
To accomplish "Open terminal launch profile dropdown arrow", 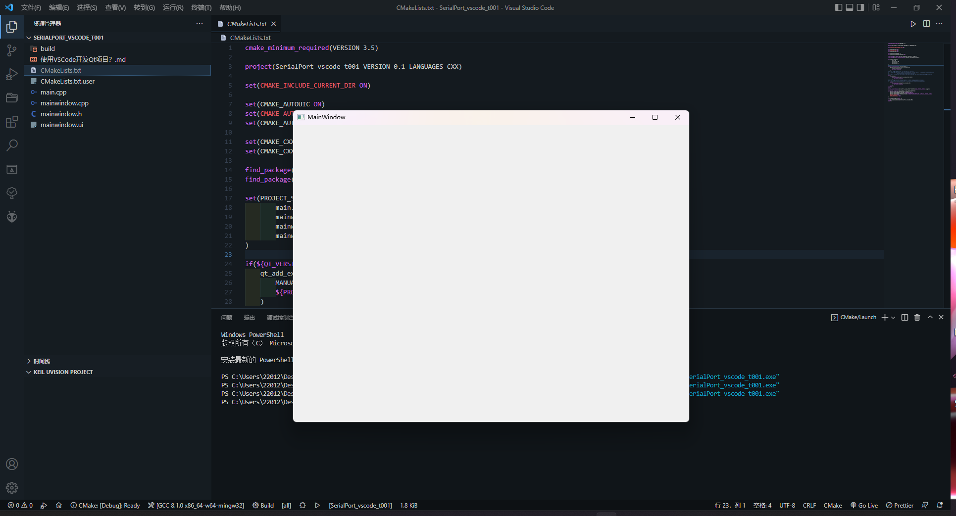I will [893, 318].
